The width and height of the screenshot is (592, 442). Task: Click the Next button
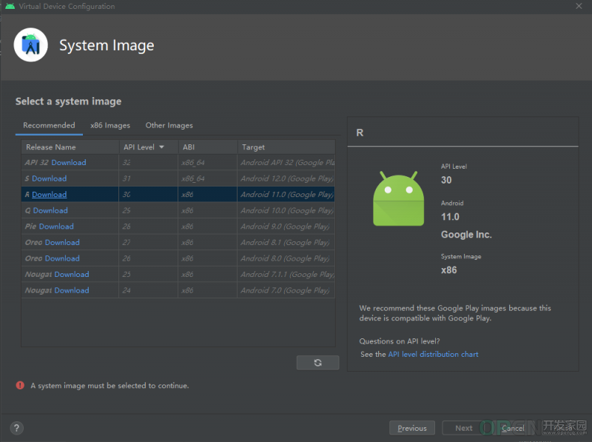(x=464, y=428)
